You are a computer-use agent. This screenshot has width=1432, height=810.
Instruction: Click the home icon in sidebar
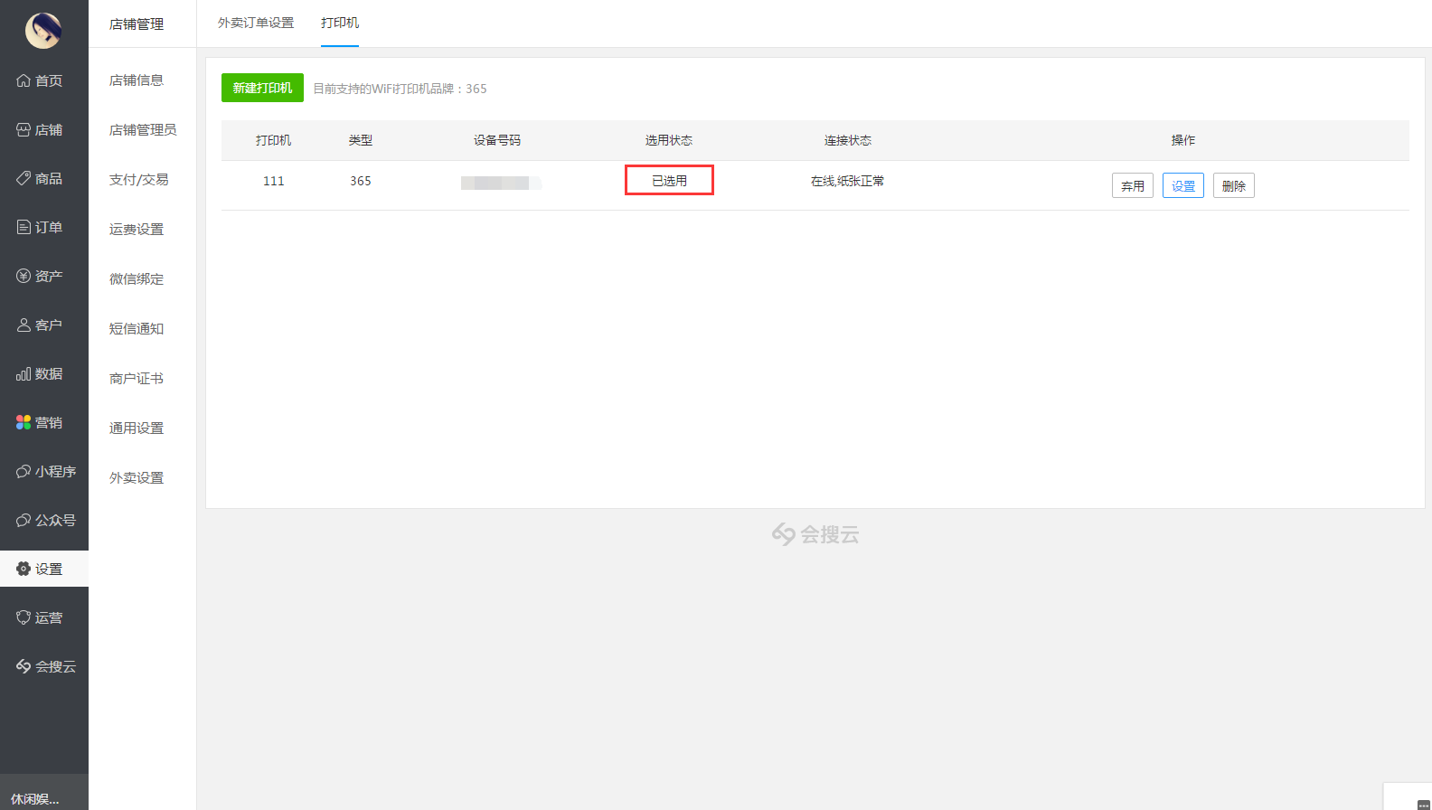(x=24, y=80)
